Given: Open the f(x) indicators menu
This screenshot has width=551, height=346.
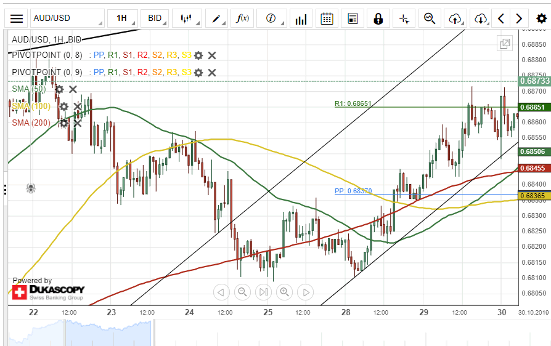Looking at the screenshot, I should click(x=243, y=18).
